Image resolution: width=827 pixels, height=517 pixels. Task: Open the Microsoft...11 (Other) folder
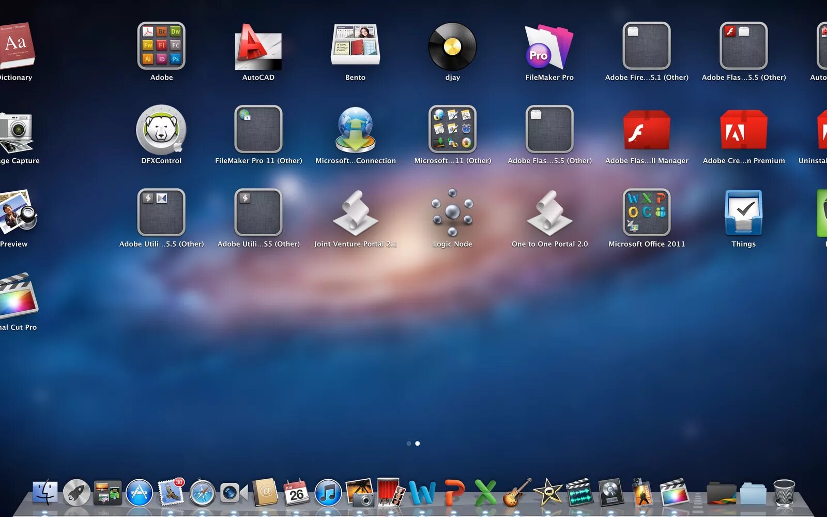pos(452,129)
